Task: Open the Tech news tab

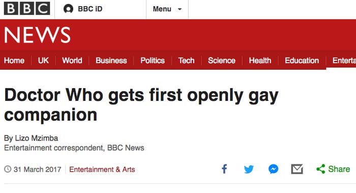Action: [x=187, y=61]
